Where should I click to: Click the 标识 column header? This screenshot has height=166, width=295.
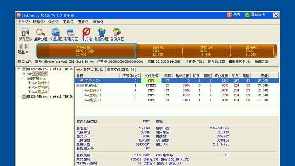[167, 76]
